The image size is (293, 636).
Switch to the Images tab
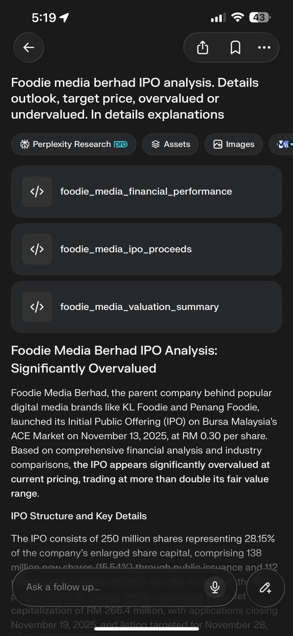234,144
